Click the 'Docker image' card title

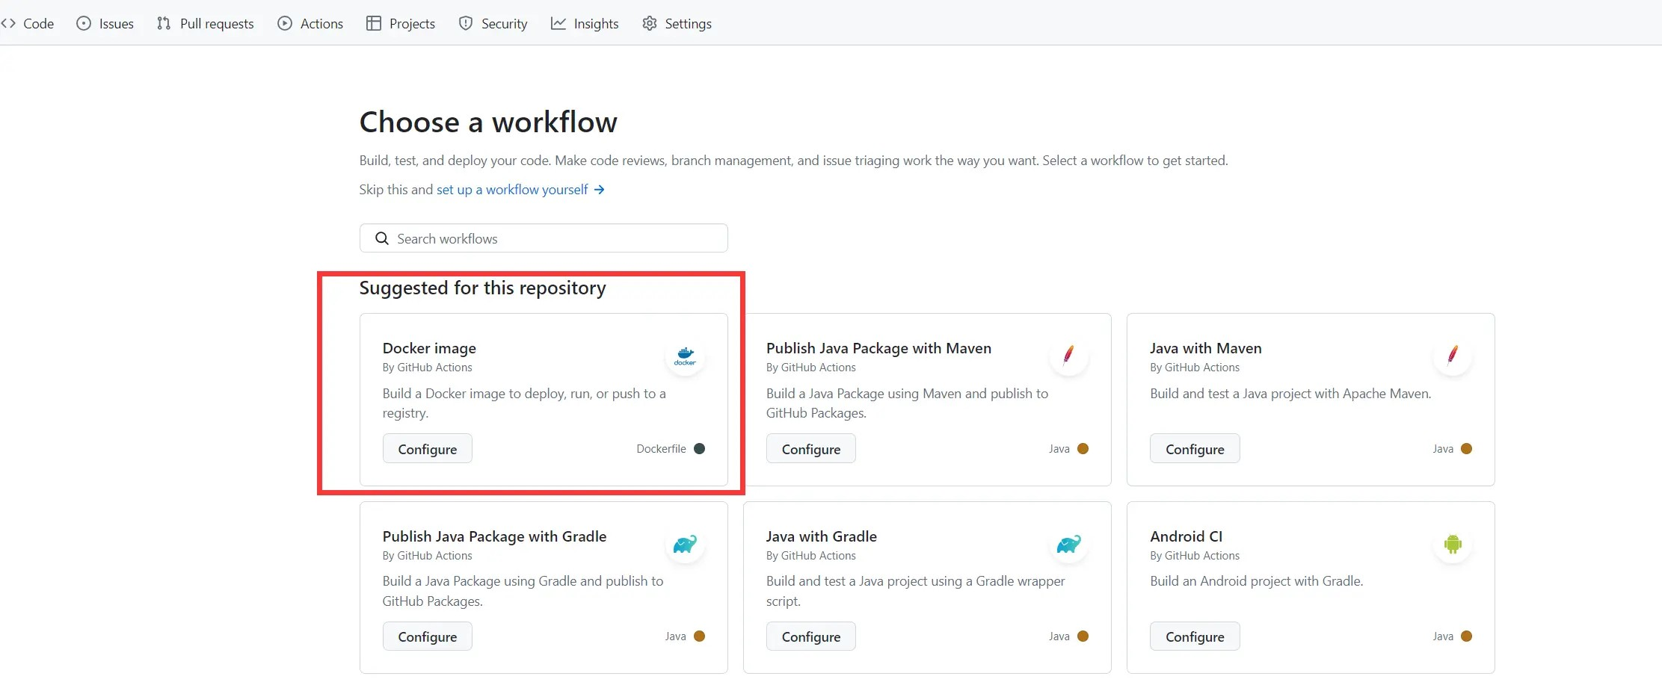(x=429, y=348)
